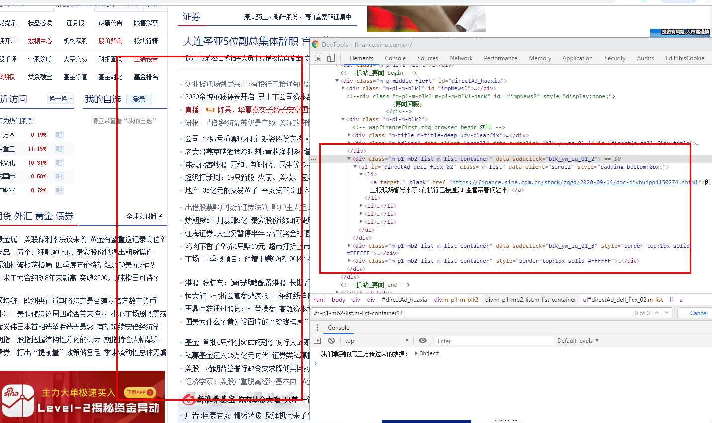
Task: Collapse the ul directAd_dell_fidx_02 node
Action: [x=355, y=167]
